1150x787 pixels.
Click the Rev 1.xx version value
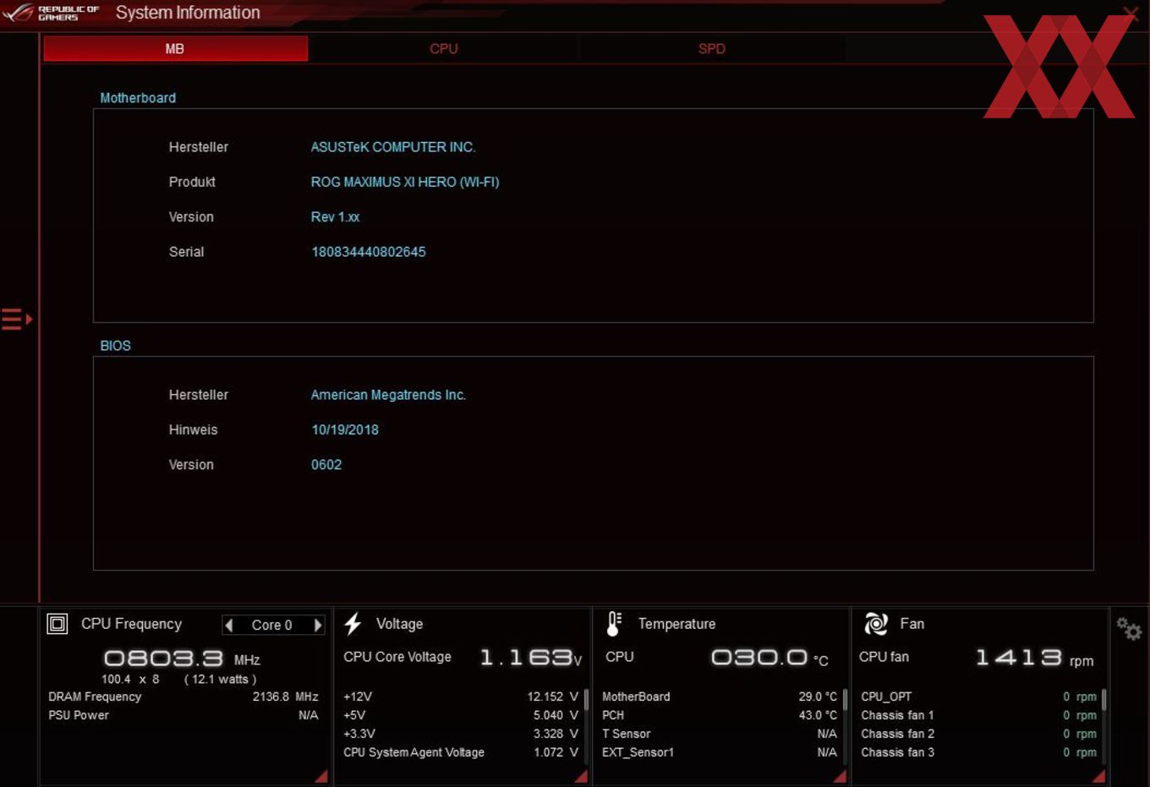point(335,217)
